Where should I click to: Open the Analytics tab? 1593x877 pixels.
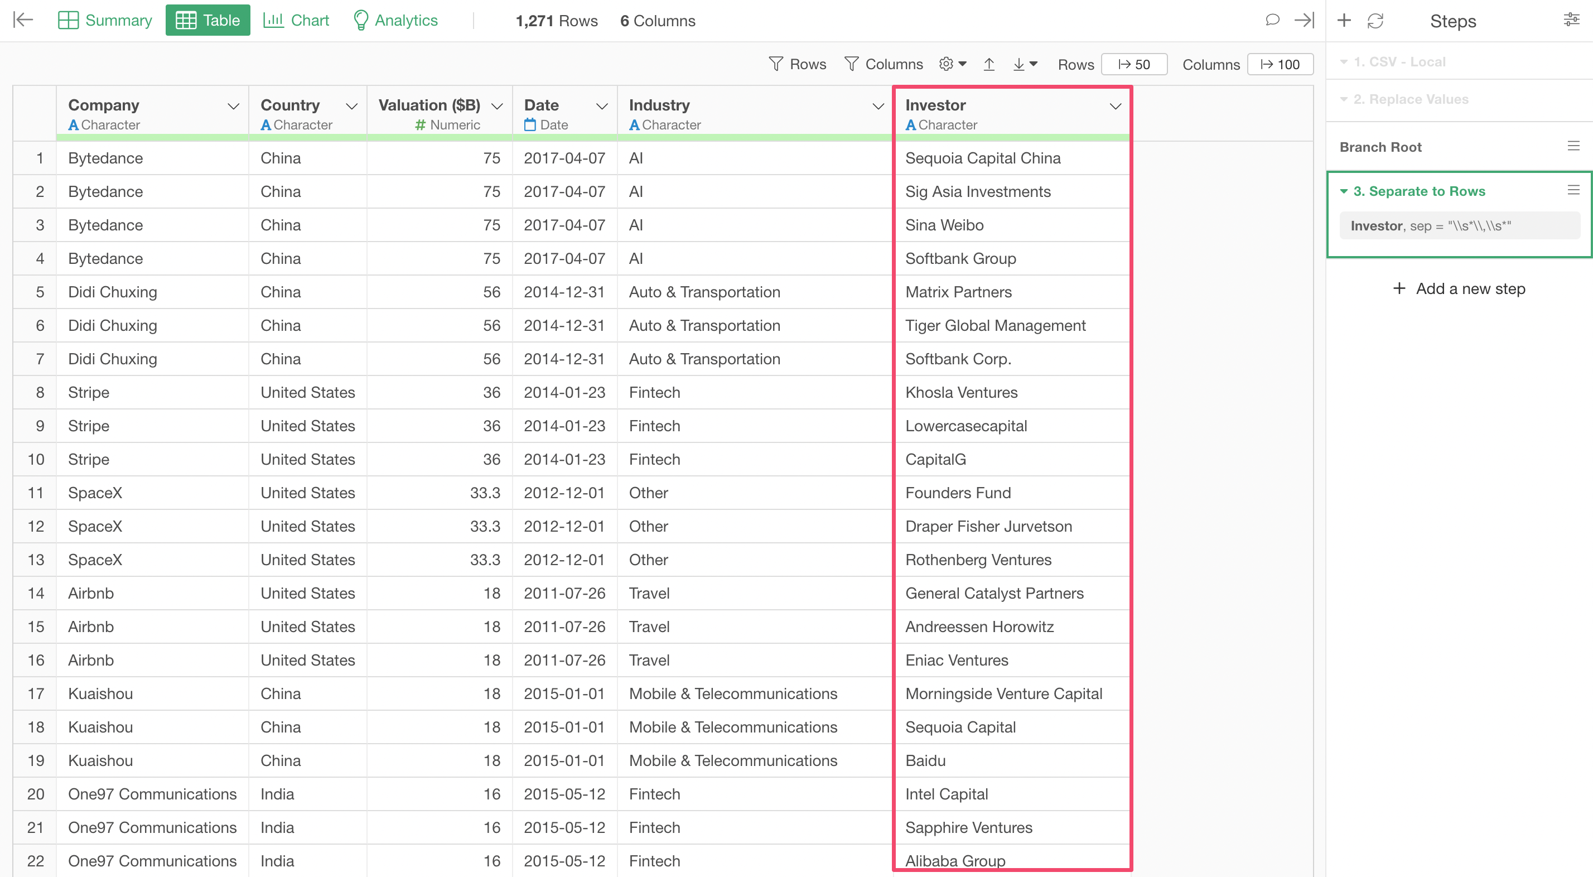click(x=395, y=21)
